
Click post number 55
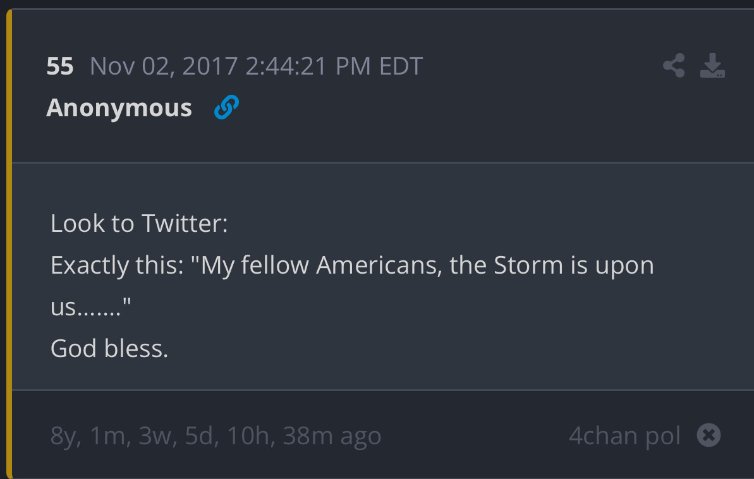point(60,66)
